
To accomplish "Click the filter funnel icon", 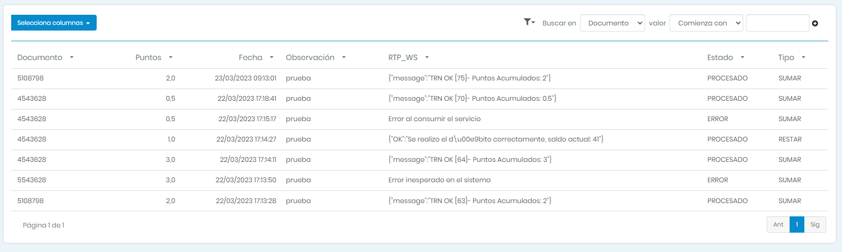I will pyautogui.click(x=528, y=22).
